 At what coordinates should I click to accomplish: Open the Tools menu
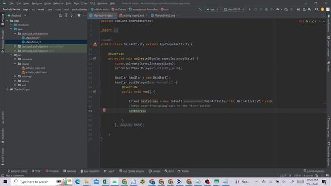tap(84, 3)
